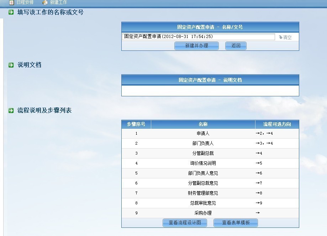Click the 步骤序号 column header
The height and width of the screenshot is (236, 327).
(136, 124)
